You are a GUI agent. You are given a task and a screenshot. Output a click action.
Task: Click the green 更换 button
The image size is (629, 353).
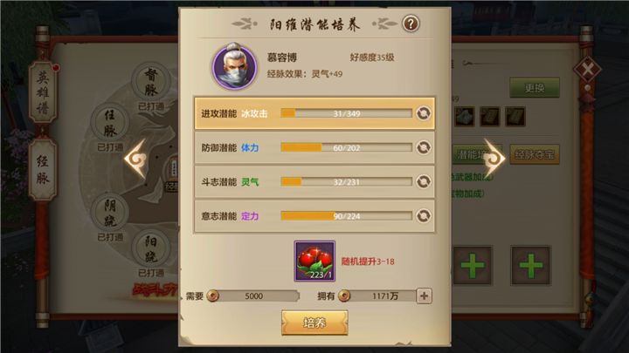pos(535,88)
